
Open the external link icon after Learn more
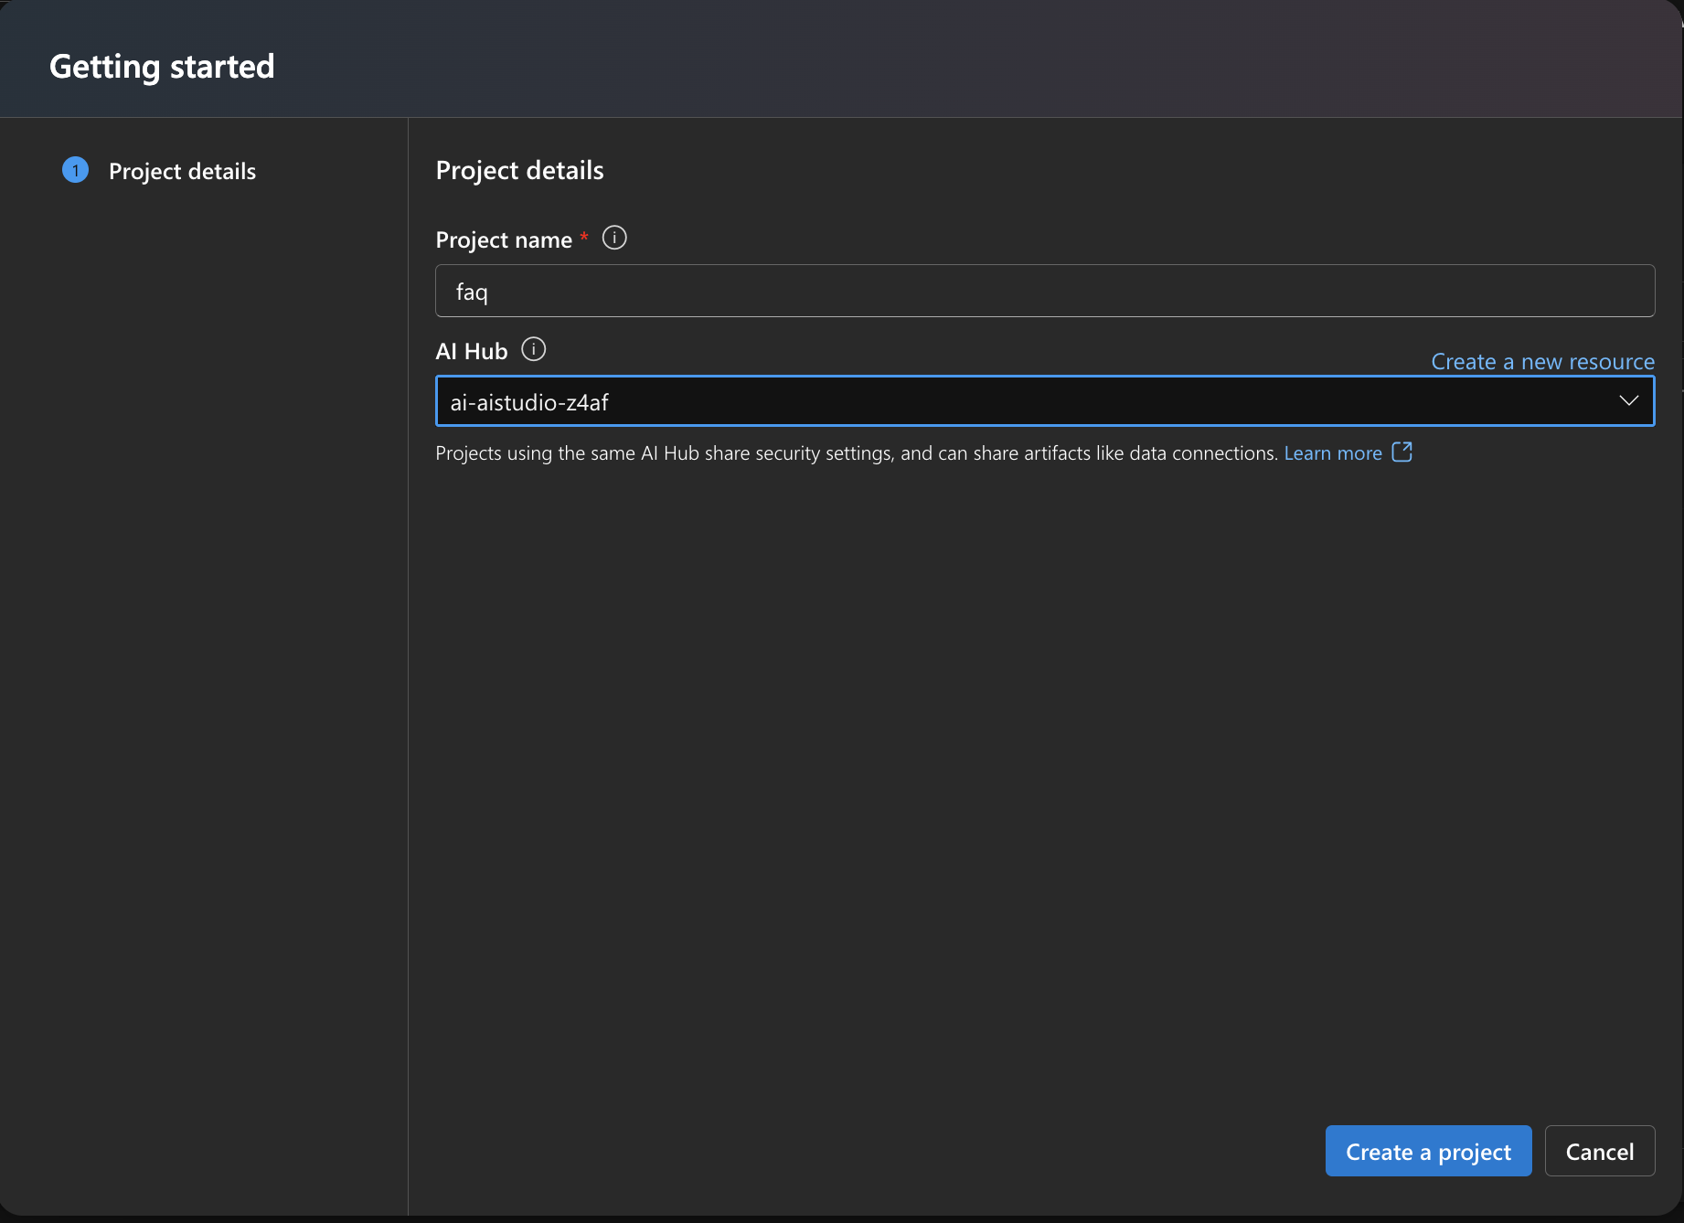(1402, 452)
